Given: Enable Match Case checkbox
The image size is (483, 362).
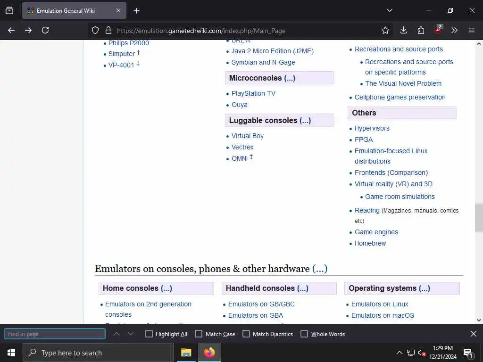Looking at the screenshot, I should (x=199, y=334).
